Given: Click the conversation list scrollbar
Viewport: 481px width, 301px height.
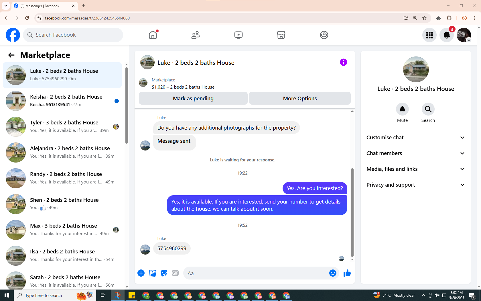Looking at the screenshot, I should pos(127,105).
